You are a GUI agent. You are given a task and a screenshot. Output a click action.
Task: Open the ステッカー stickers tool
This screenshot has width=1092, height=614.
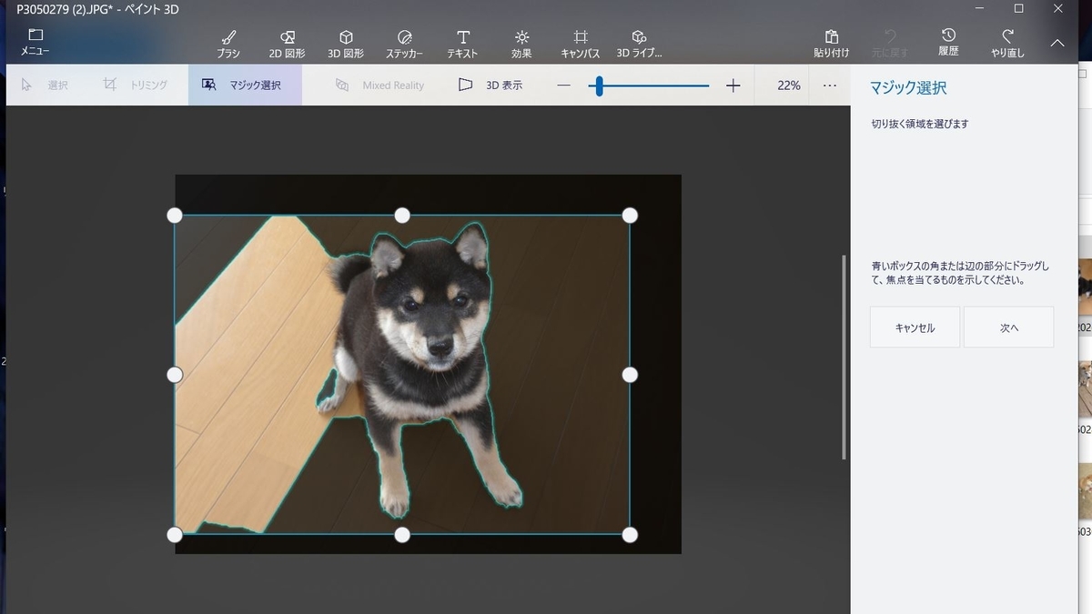pos(404,44)
